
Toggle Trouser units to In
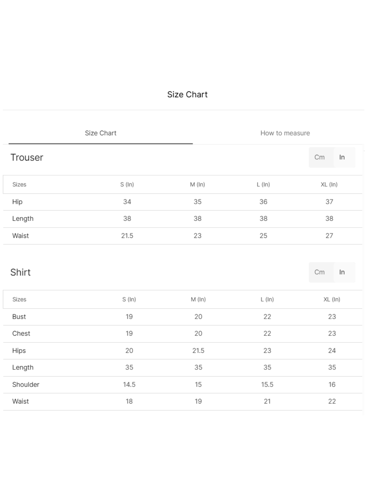(x=342, y=157)
